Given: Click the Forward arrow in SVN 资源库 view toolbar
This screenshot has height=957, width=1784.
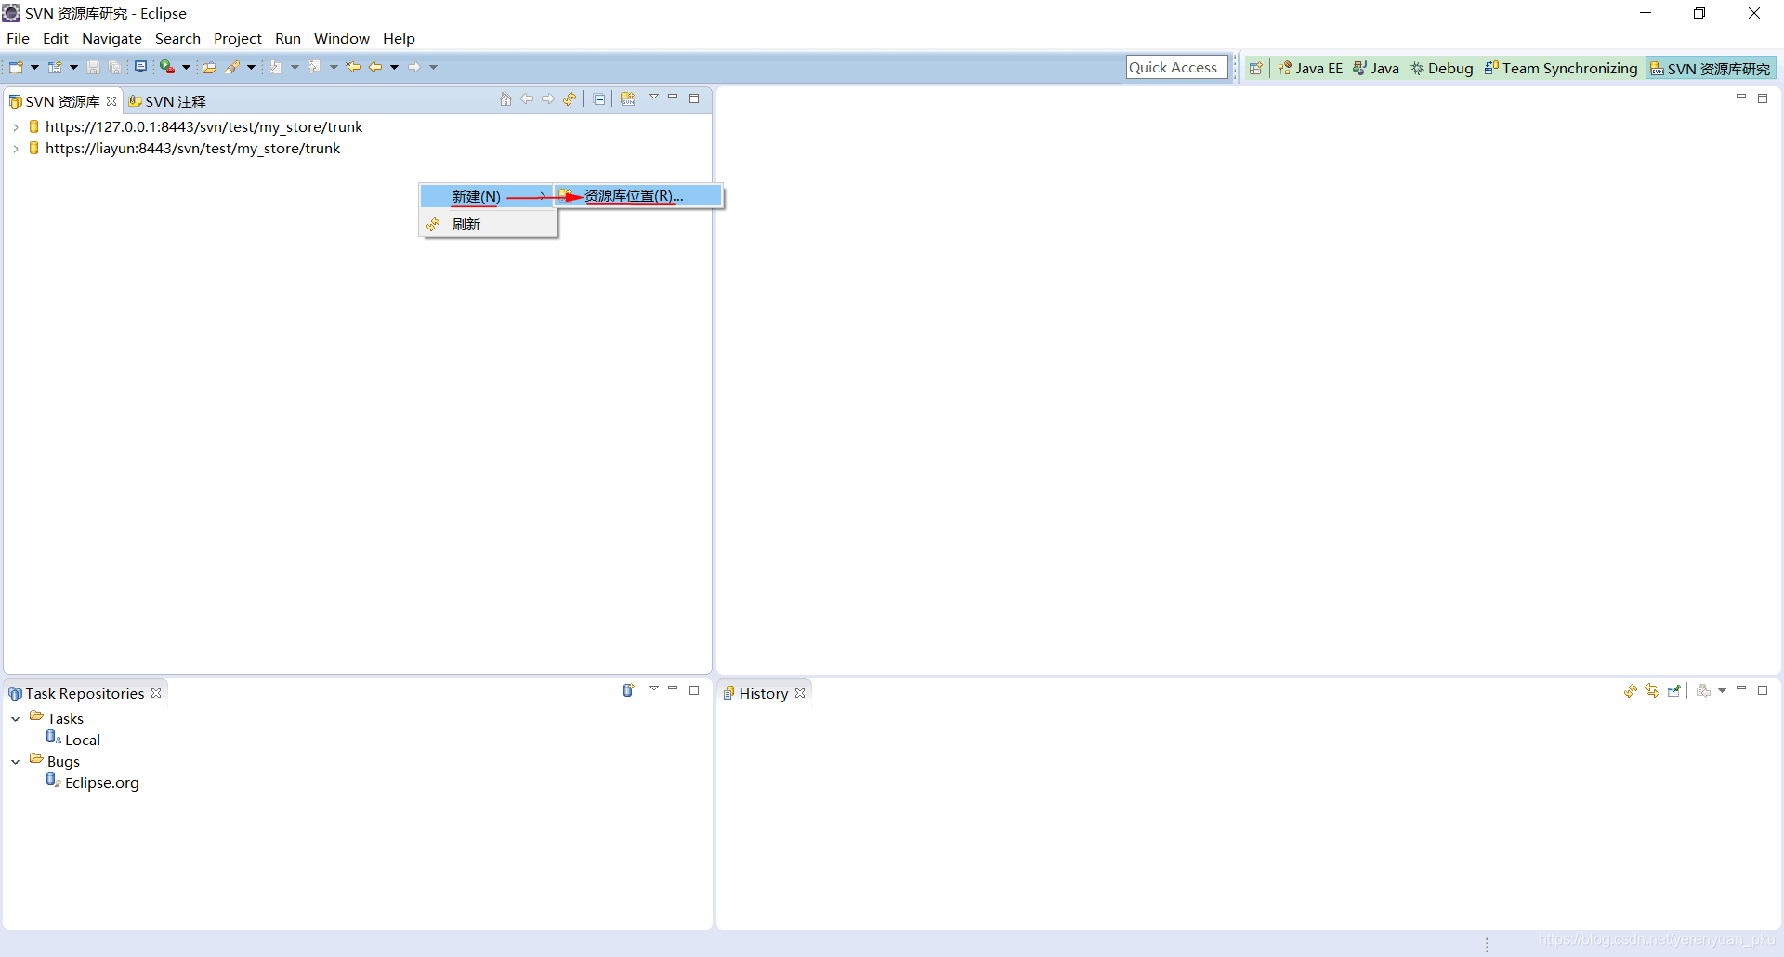Looking at the screenshot, I should 548,99.
